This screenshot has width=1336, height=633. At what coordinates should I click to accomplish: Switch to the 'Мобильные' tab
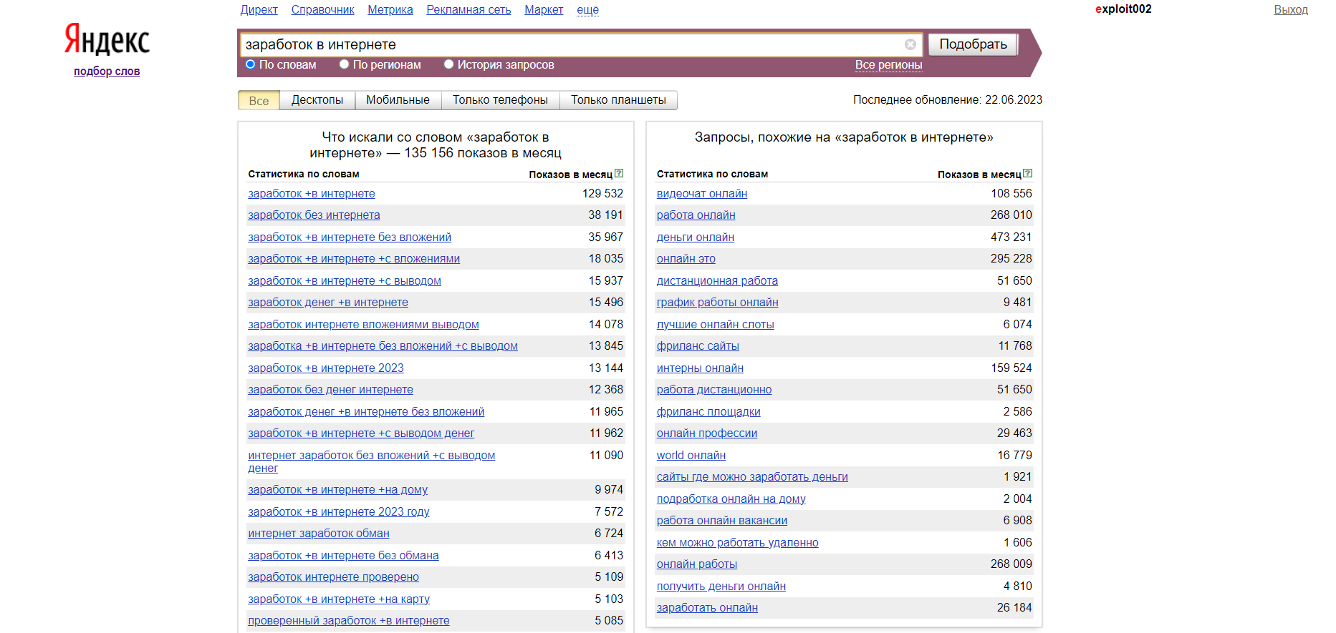point(398,100)
